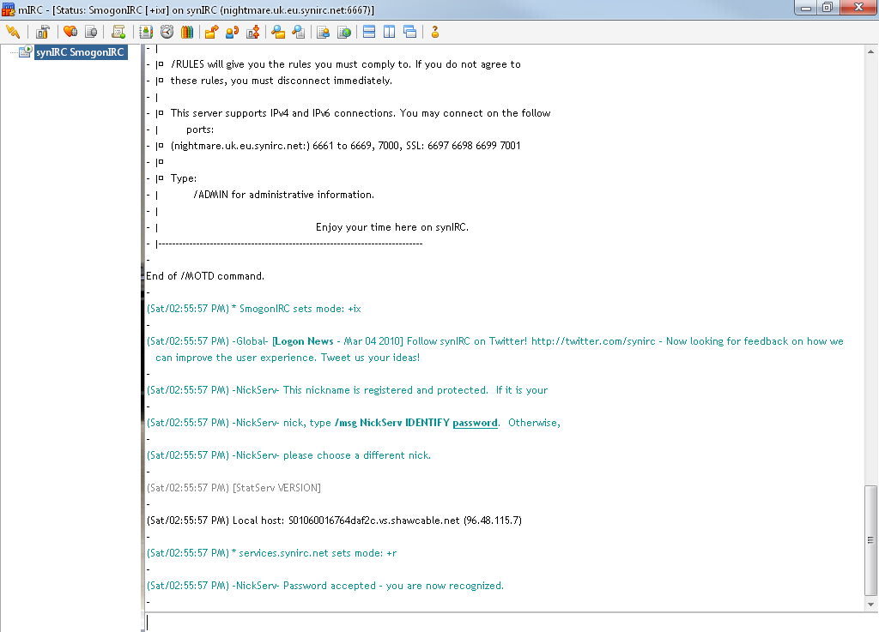Click the DCC Chat person icon

coord(232,32)
